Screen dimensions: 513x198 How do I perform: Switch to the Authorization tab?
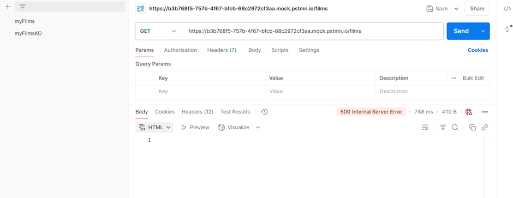click(x=180, y=50)
